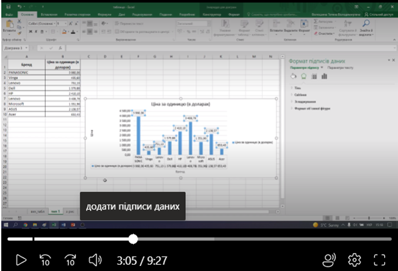Select the fill paint bucket icon in pane

click(x=293, y=76)
